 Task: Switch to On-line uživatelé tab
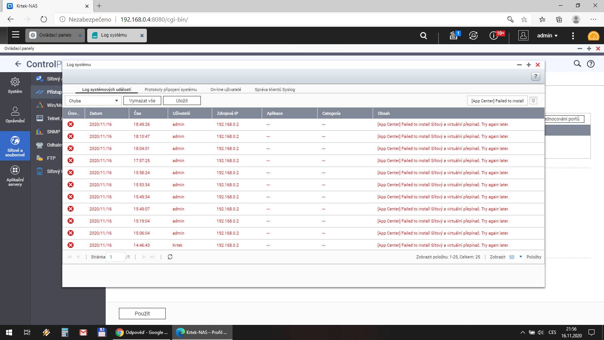pyautogui.click(x=226, y=90)
